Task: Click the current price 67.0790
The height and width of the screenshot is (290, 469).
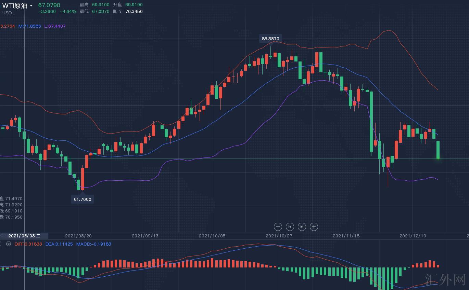Action: pyautogui.click(x=49, y=5)
